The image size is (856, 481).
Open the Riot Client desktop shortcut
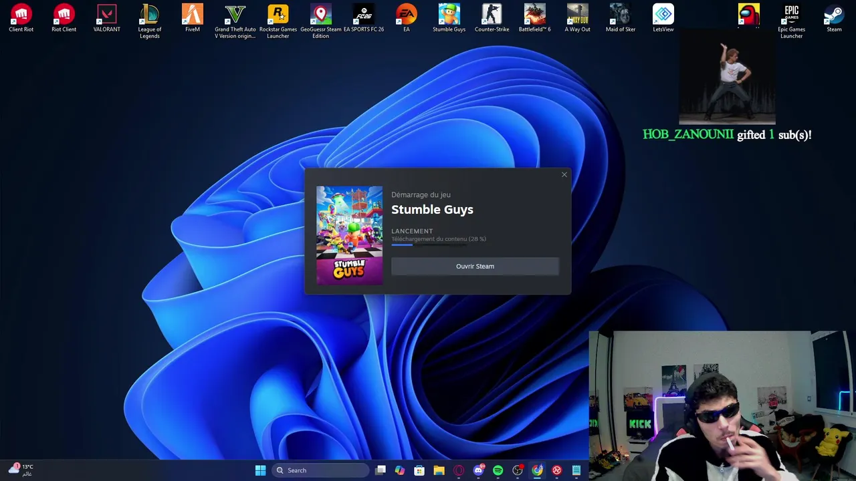pos(64,18)
